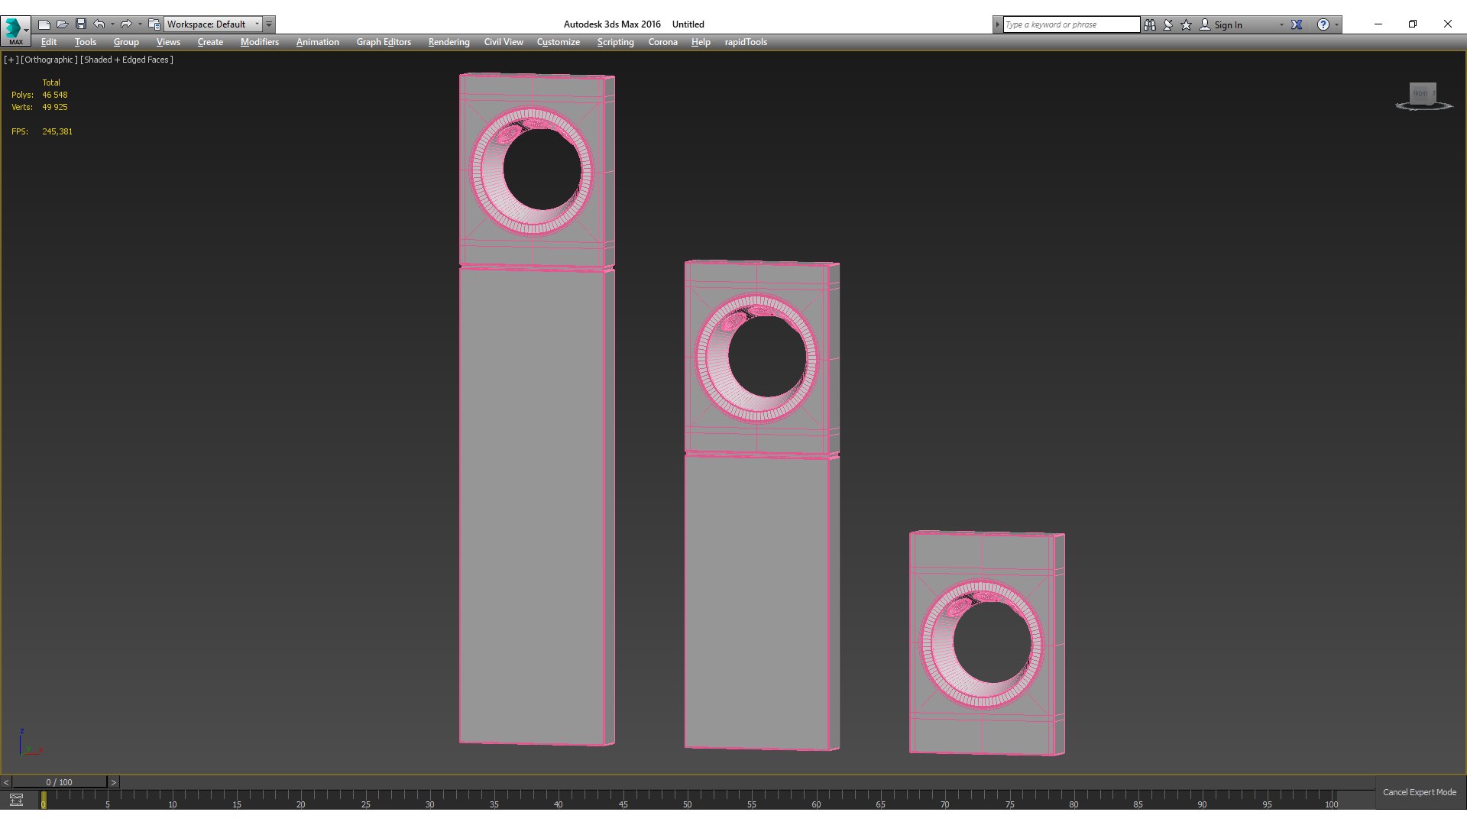Expand the MAX application menu

[15, 31]
